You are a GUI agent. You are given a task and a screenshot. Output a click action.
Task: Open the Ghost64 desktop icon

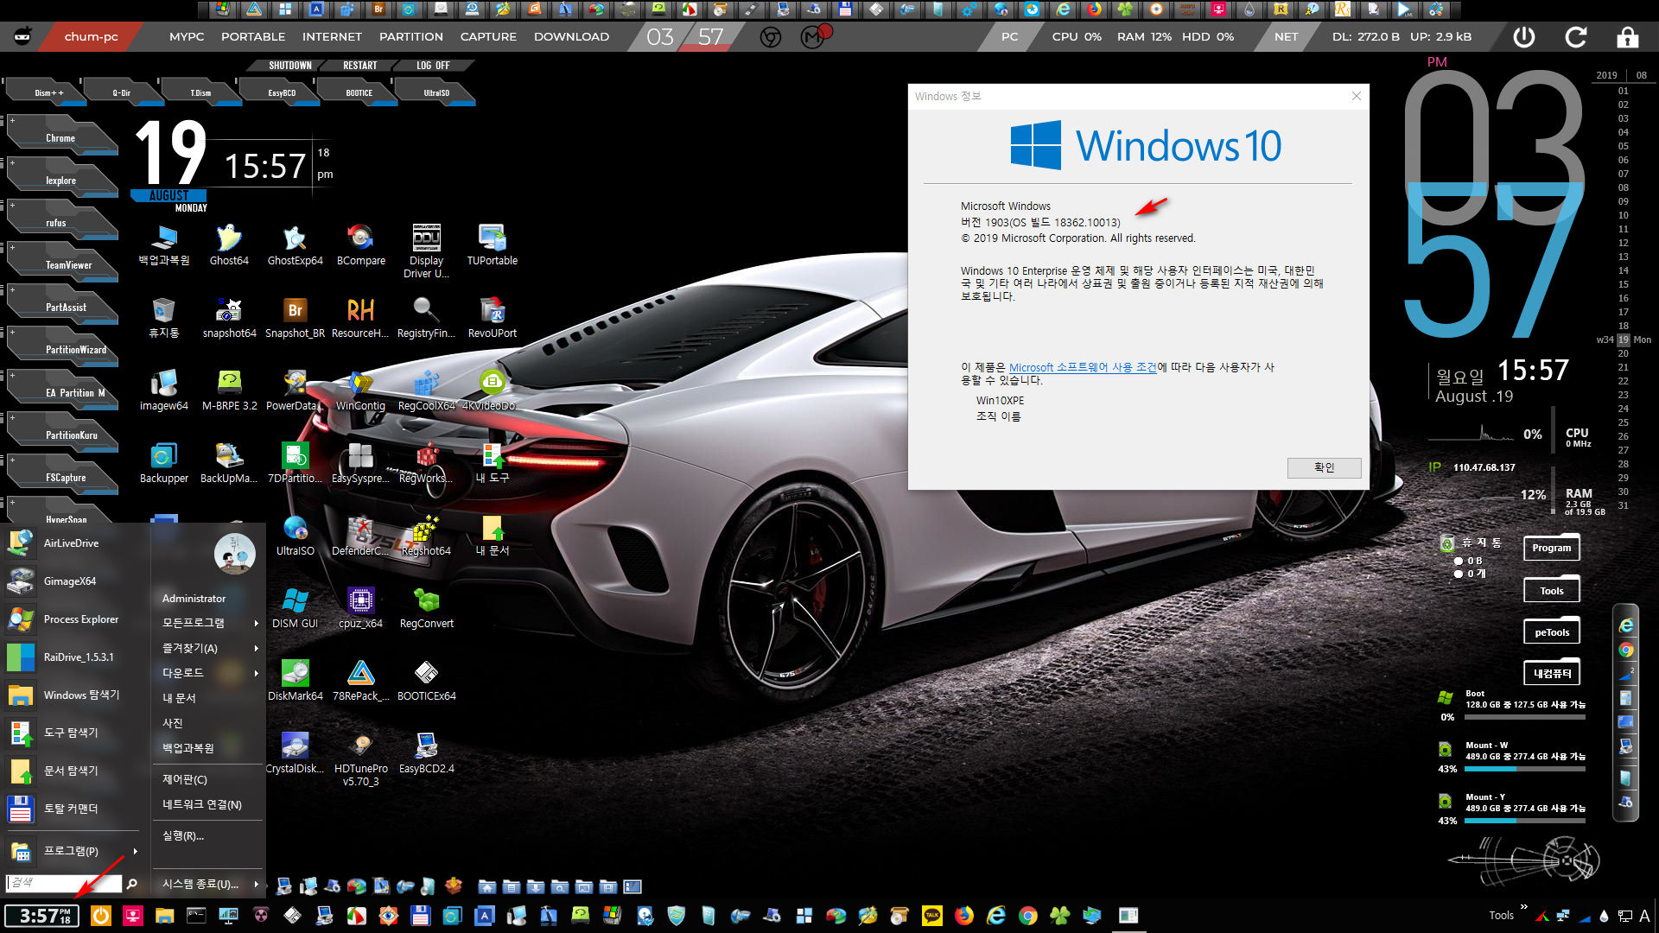(x=229, y=244)
